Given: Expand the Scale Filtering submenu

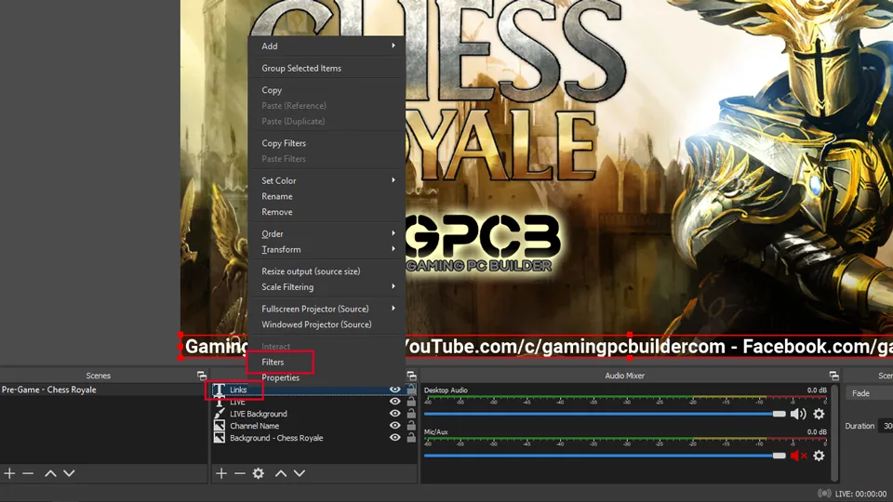Looking at the screenshot, I should point(327,287).
